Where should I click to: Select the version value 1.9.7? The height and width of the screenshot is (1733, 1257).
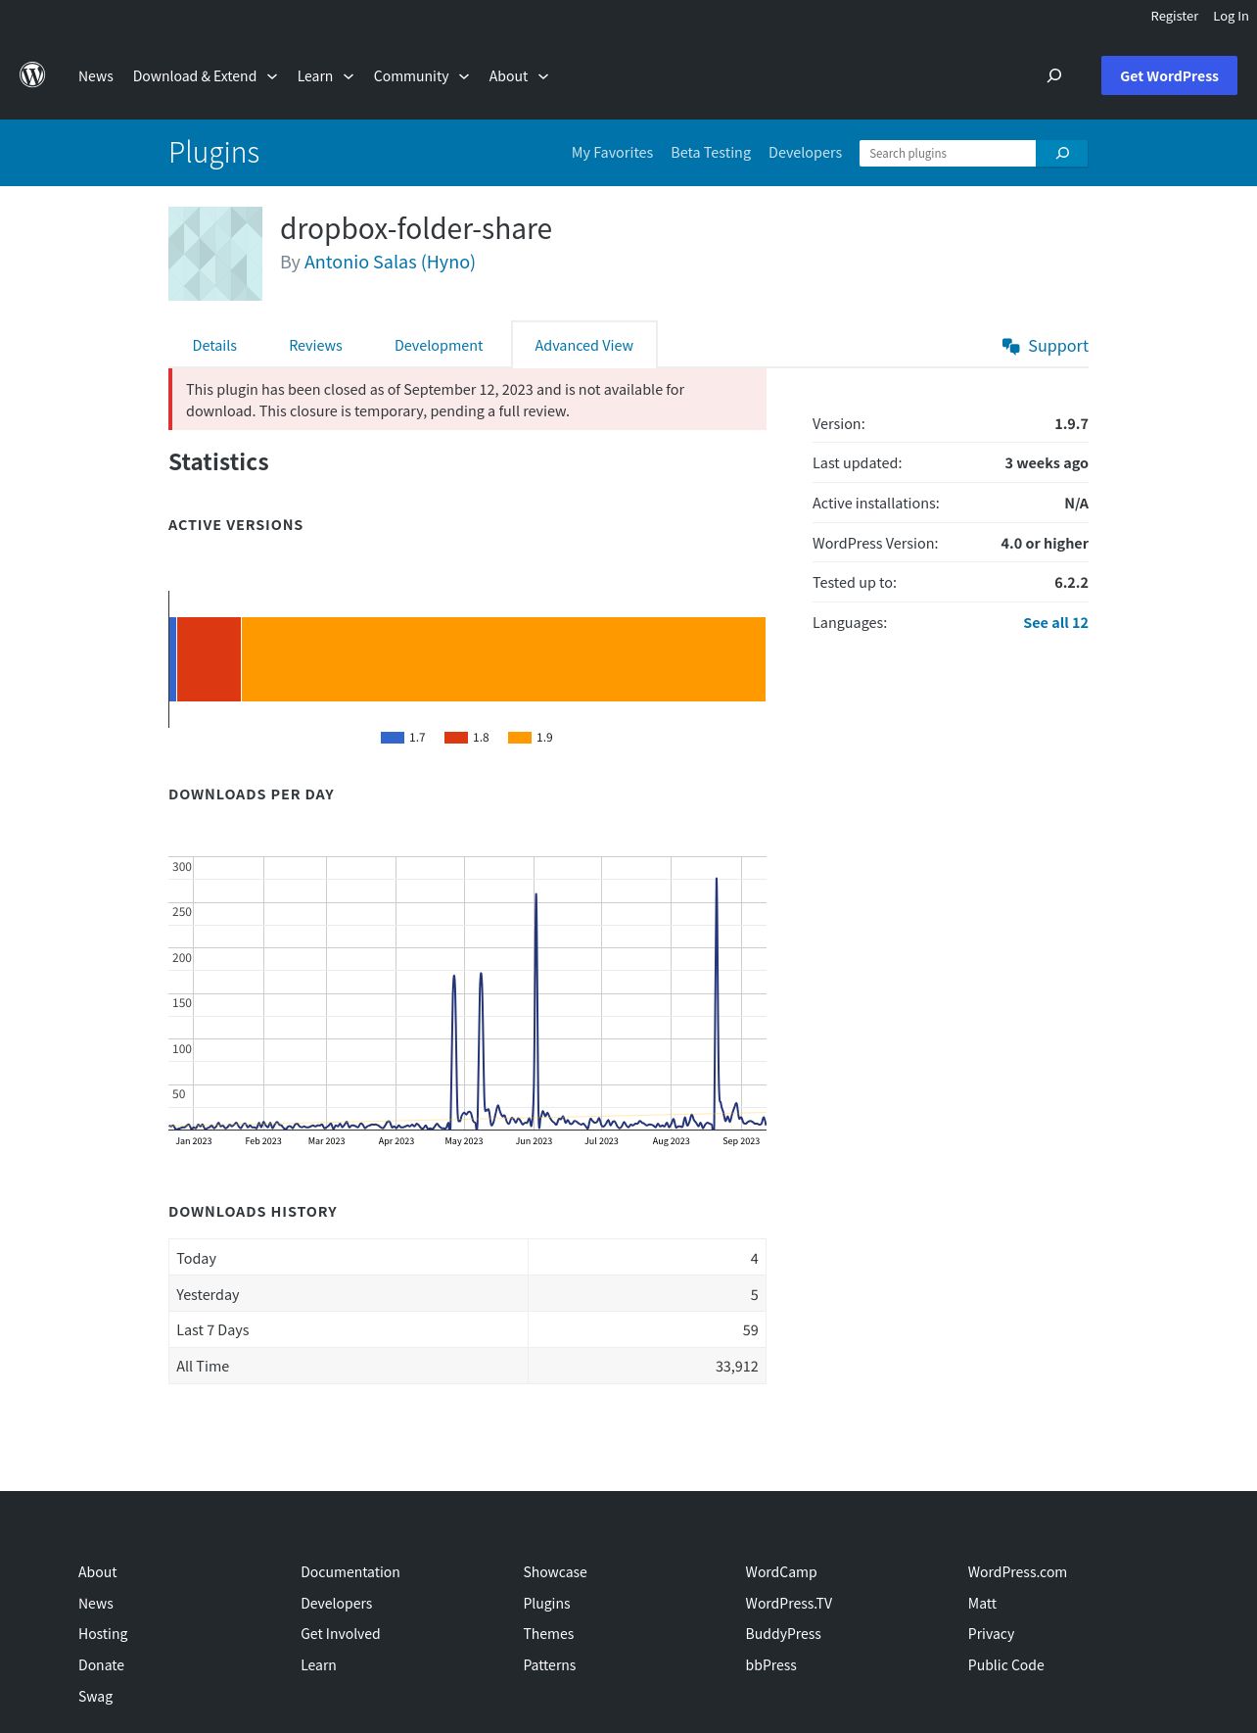pos(1071,424)
